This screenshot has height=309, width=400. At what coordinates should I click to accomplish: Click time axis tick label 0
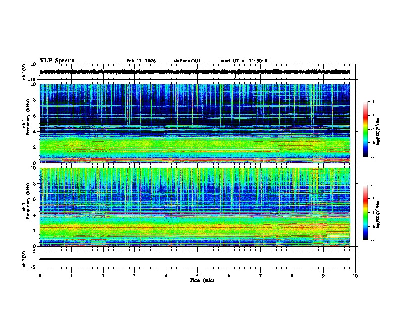(x=40, y=276)
